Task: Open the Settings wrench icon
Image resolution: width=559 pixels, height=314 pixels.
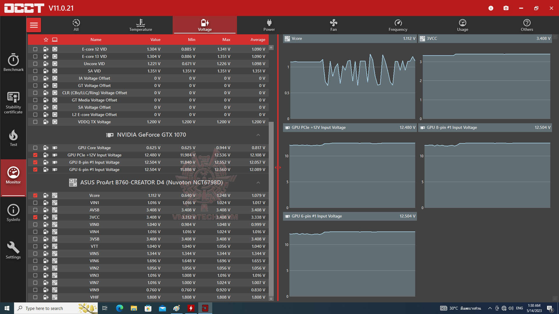Action: point(13,250)
